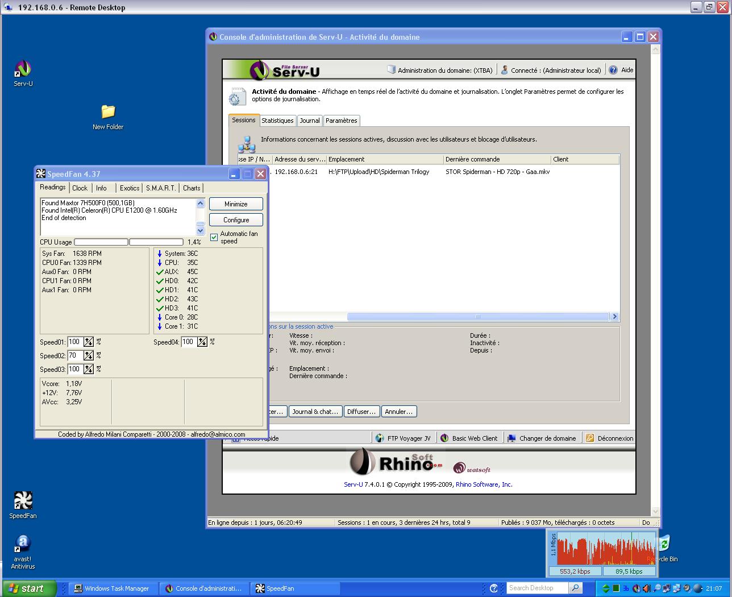
Task: Click the Client column header
Action: coord(585,159)
